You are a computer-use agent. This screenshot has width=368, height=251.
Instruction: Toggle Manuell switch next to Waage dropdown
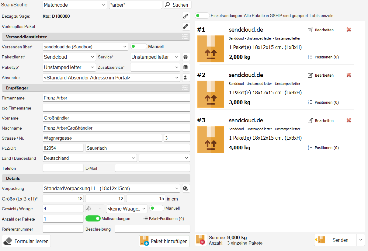157,208
